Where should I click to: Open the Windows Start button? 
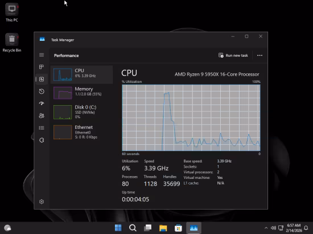118,228
